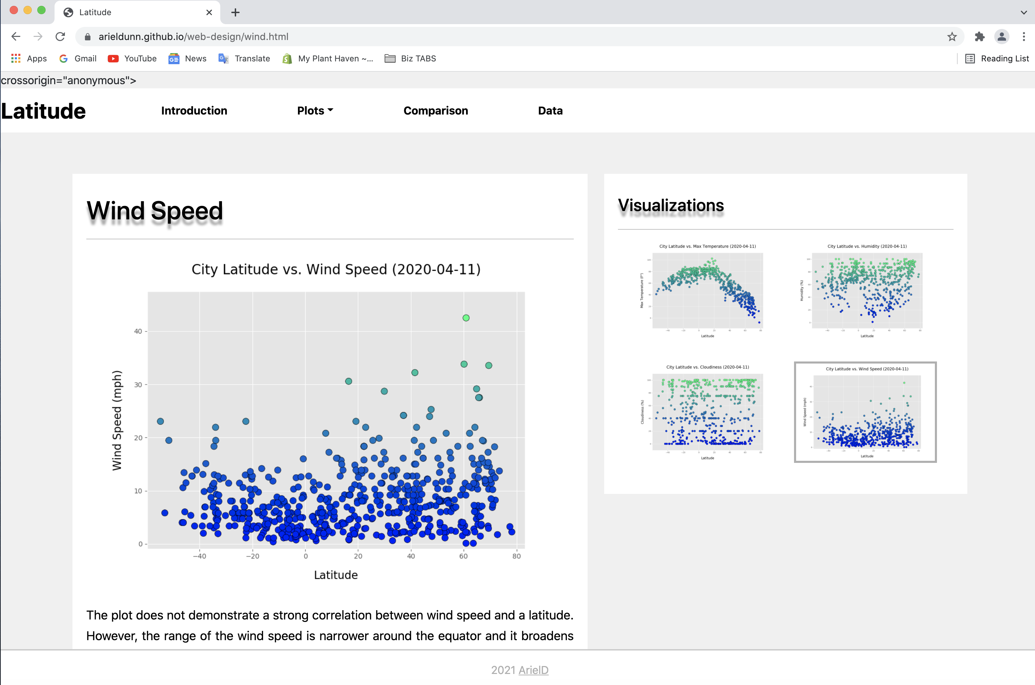Reload the current page
Viewport: 1035px width, 685px height.
click(60, 37)
